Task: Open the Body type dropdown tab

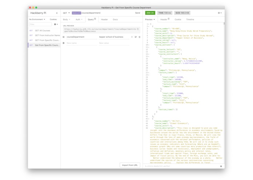Action: coord(67,20)
